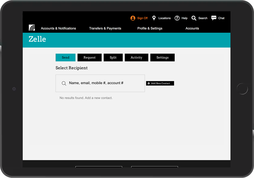Open Profile & Settings menu
The width and height of the screenshot is (254, 178).
(150, 28)
